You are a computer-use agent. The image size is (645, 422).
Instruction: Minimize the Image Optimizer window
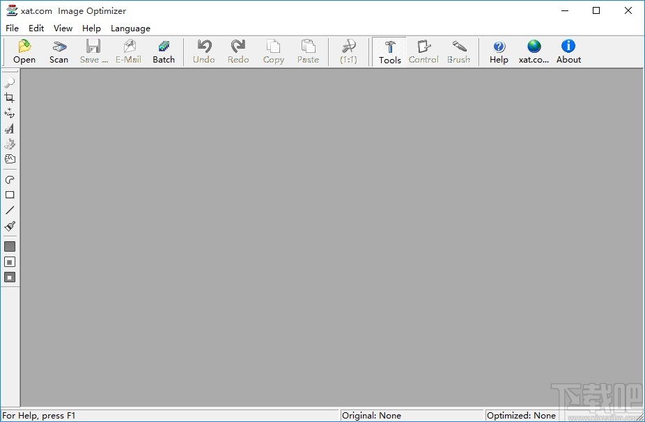pyautogui.click(x=565, y=10)
